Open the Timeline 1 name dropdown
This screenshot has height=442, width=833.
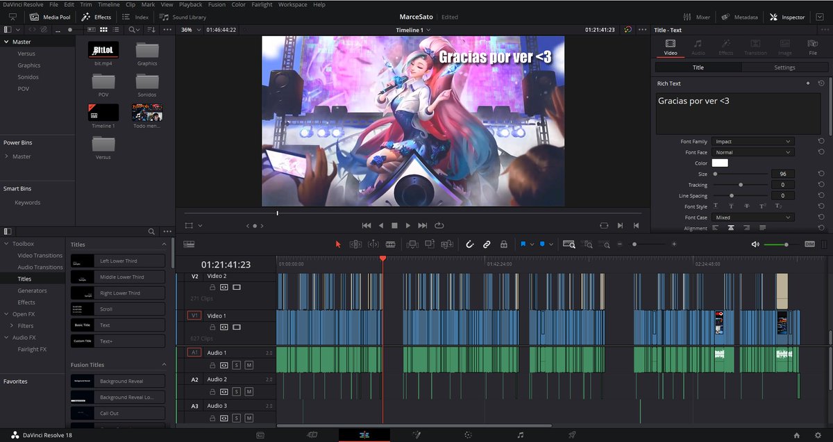pos(413,30)
